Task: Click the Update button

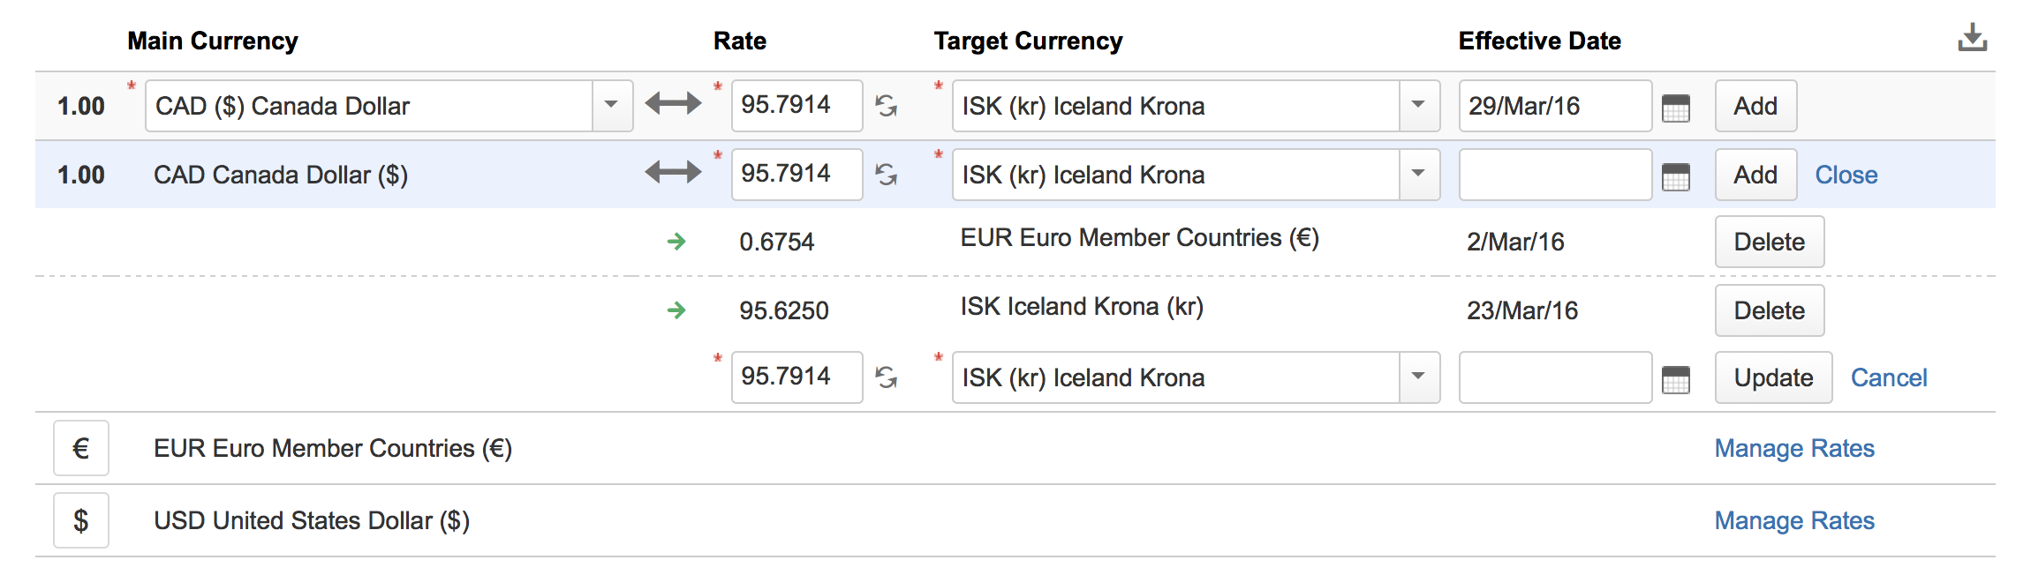Action: [x=1772, y=377]
